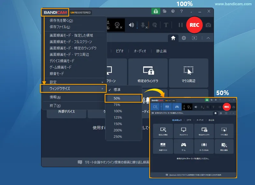Switch to the オーディオ tab in large window
Image resolution: width=255 pixels, height=185 pixels.
pyautogui.click(x=140, y=51)
